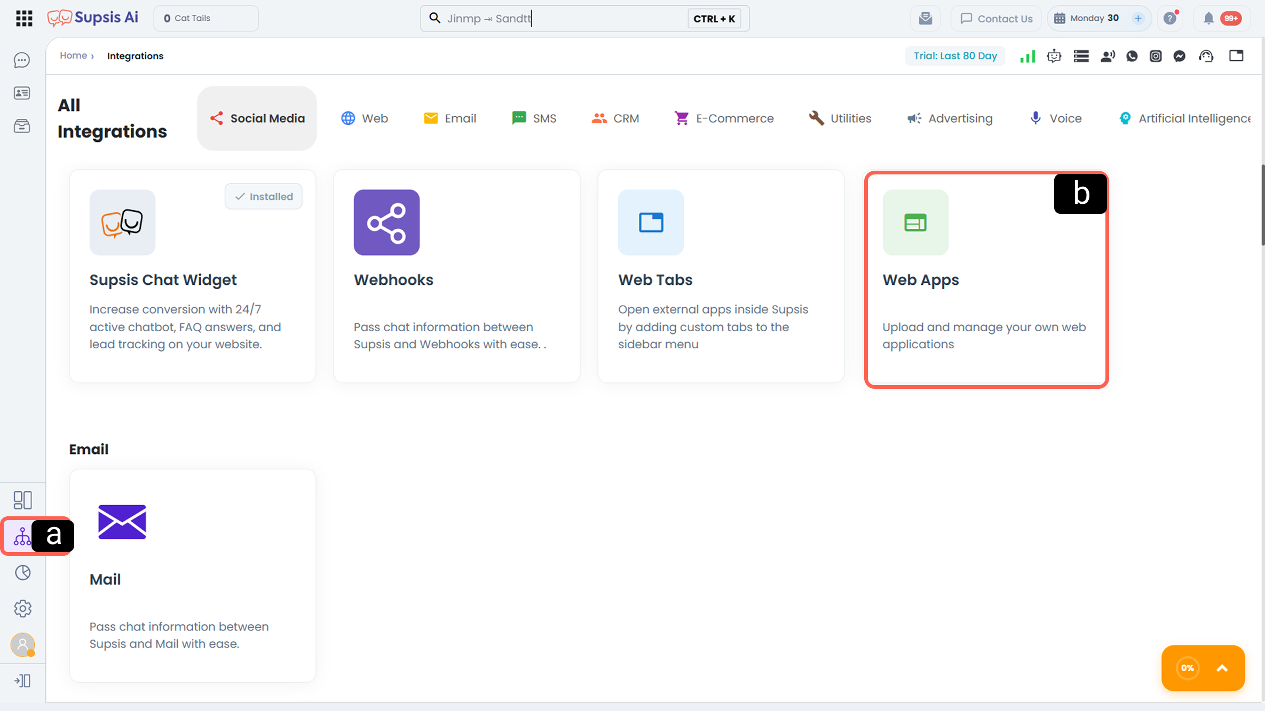Select the Social Media tab
Image resolution: width=1265 pixels, height=711 pixels.
[x=257, y=118]
